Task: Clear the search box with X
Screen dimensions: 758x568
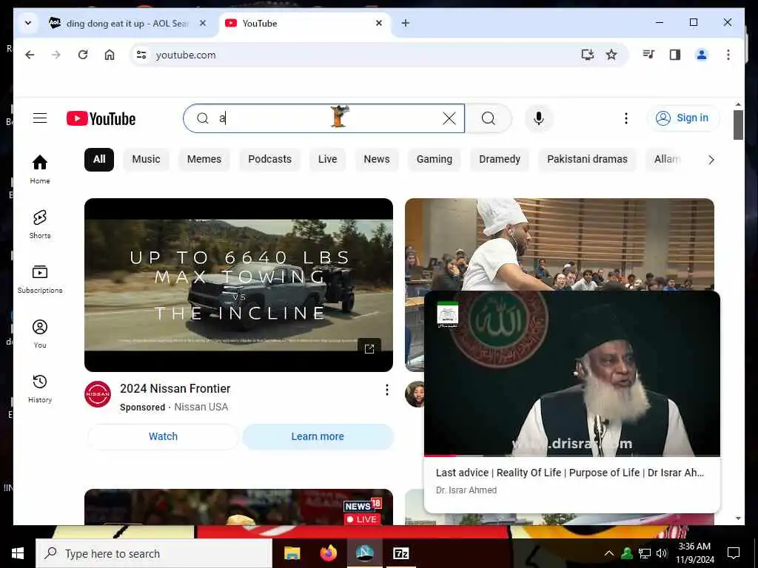Action: 449,118
